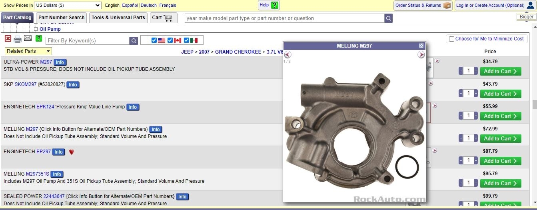Image resolution: width=537 pixels, height=210 pixels.
Task: Click the image arrow for the $87.79 part
Action: tap(435, 151)
